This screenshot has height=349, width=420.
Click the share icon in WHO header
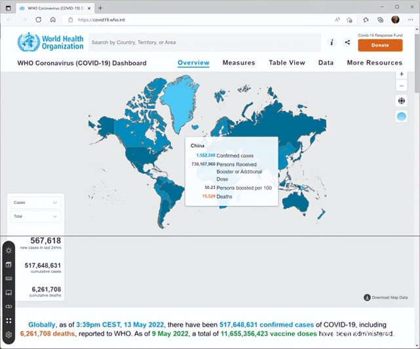tap(347, 42)
